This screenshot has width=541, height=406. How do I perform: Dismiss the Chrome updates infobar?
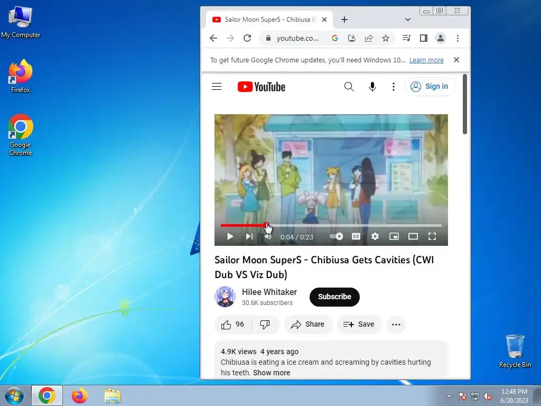pos(456,60)
